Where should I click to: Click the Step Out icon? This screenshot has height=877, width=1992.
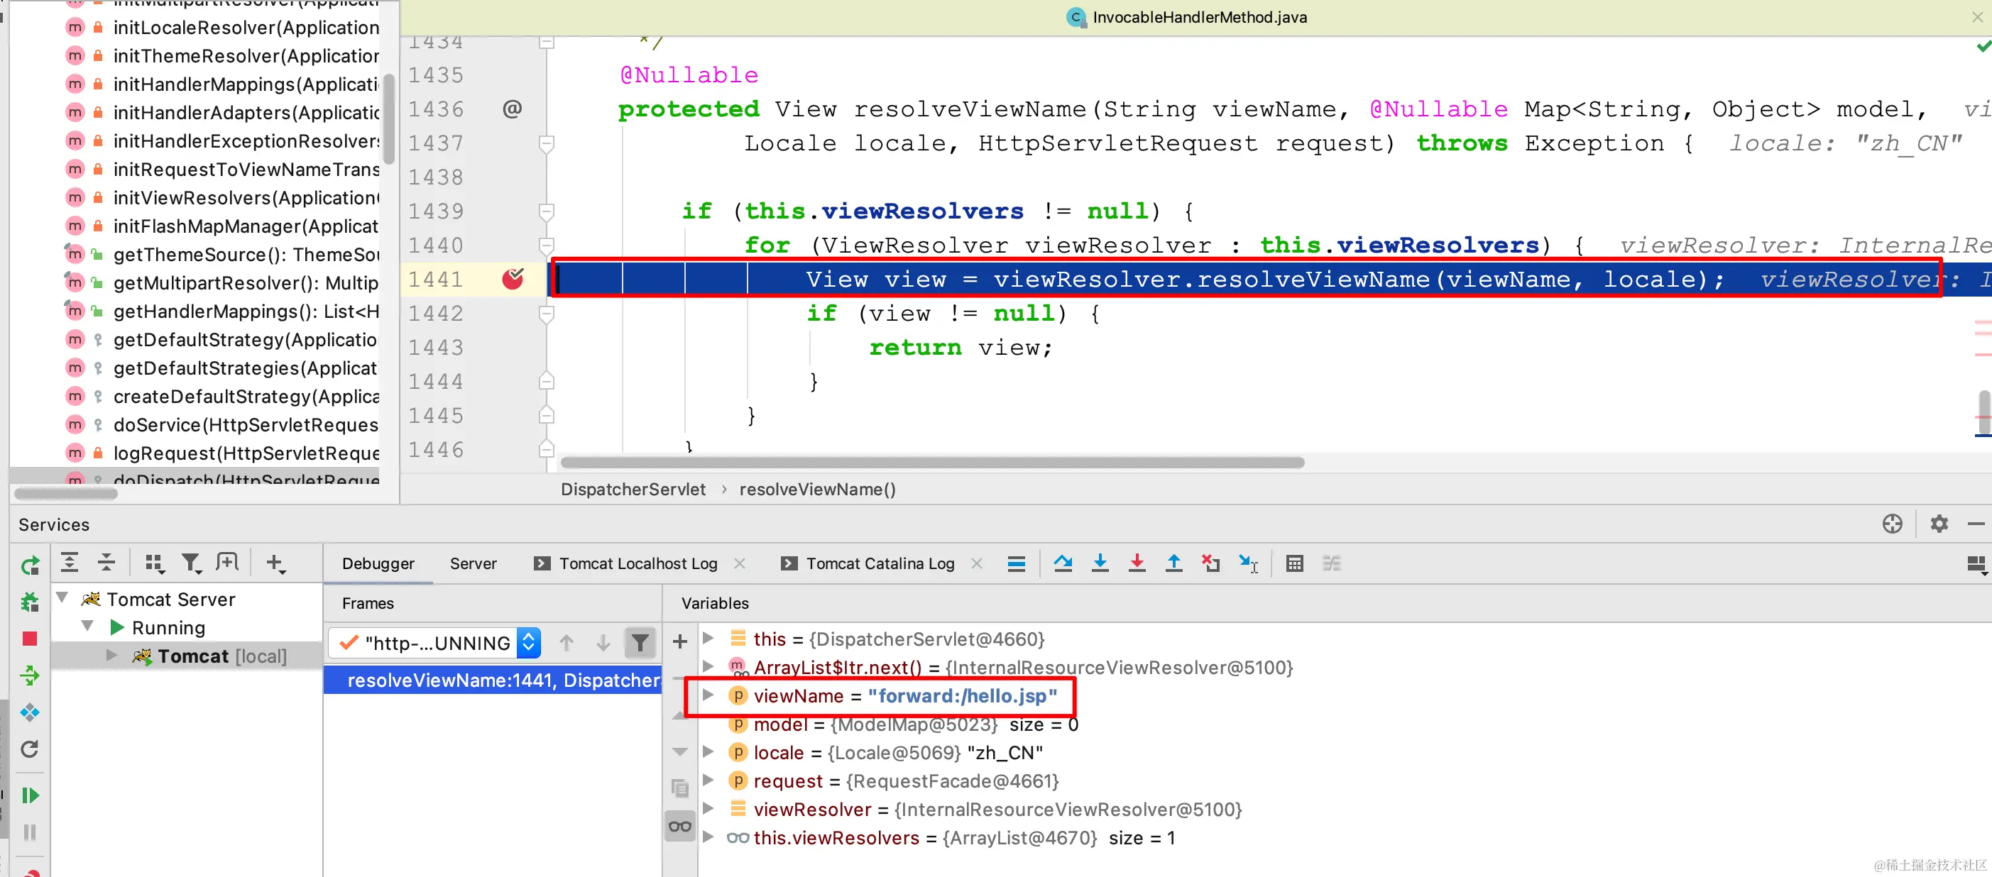click(x=1174, y=563)
